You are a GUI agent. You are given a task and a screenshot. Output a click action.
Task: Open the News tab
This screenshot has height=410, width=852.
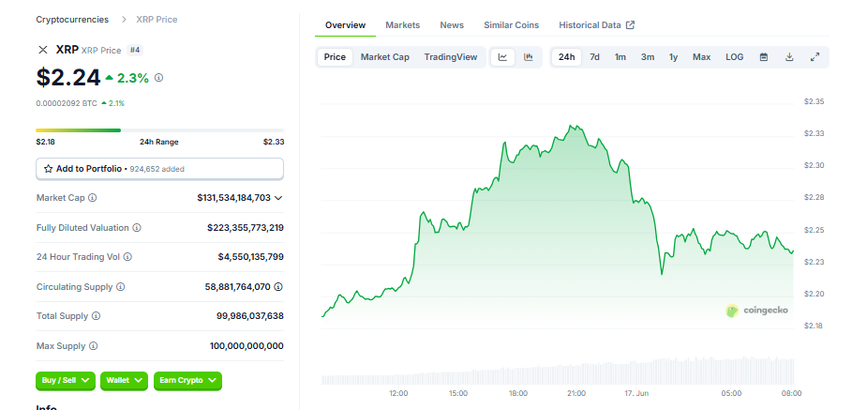(x=452, y=25)
